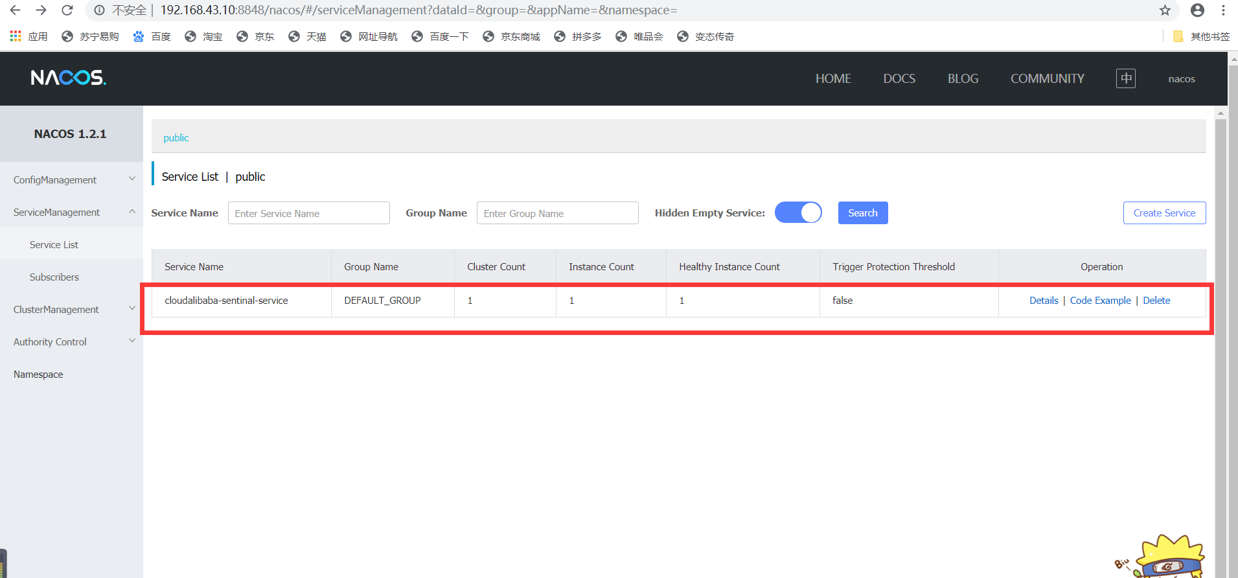Open HOME in the top navigation
This screenshot has width=1238, height=578.
click(x=833, y=78)
